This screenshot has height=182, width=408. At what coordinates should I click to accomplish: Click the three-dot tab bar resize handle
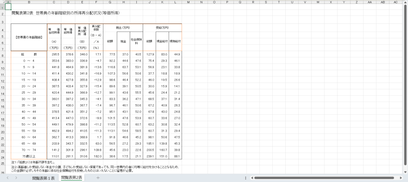245,178
